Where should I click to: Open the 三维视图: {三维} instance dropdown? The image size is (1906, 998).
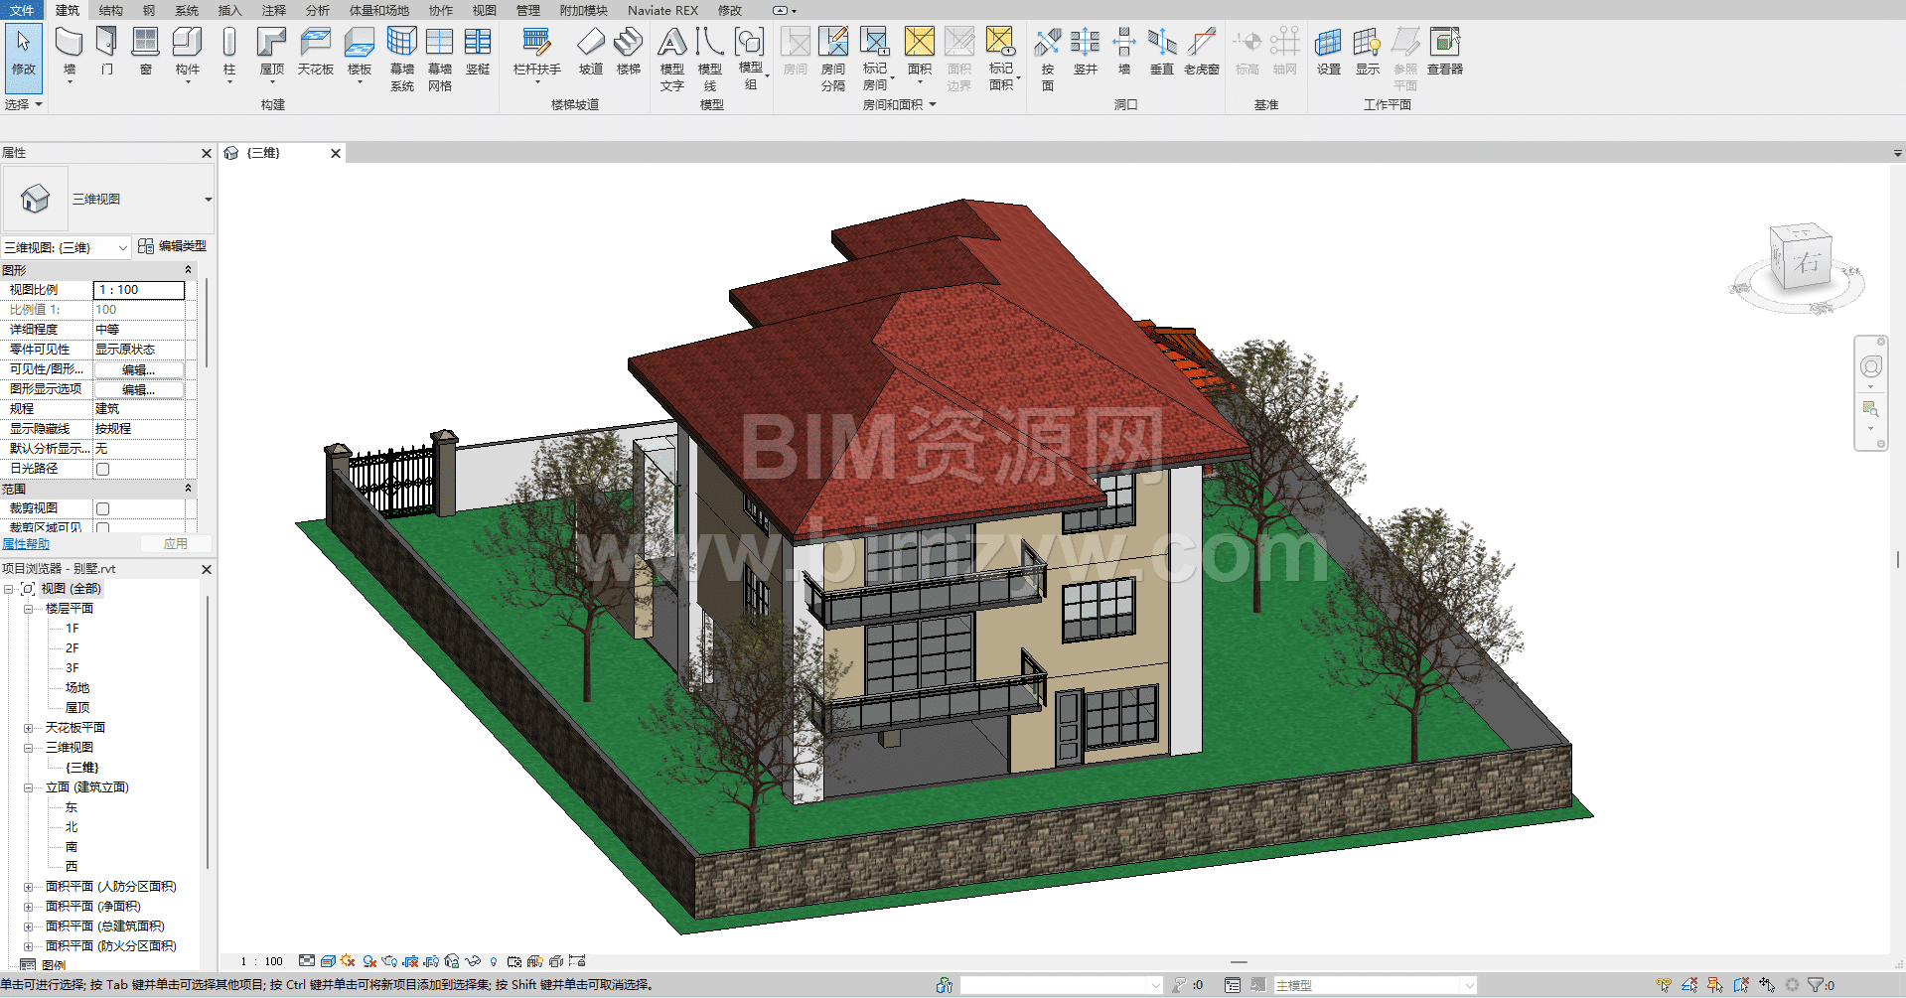click(x=122, y=247)
